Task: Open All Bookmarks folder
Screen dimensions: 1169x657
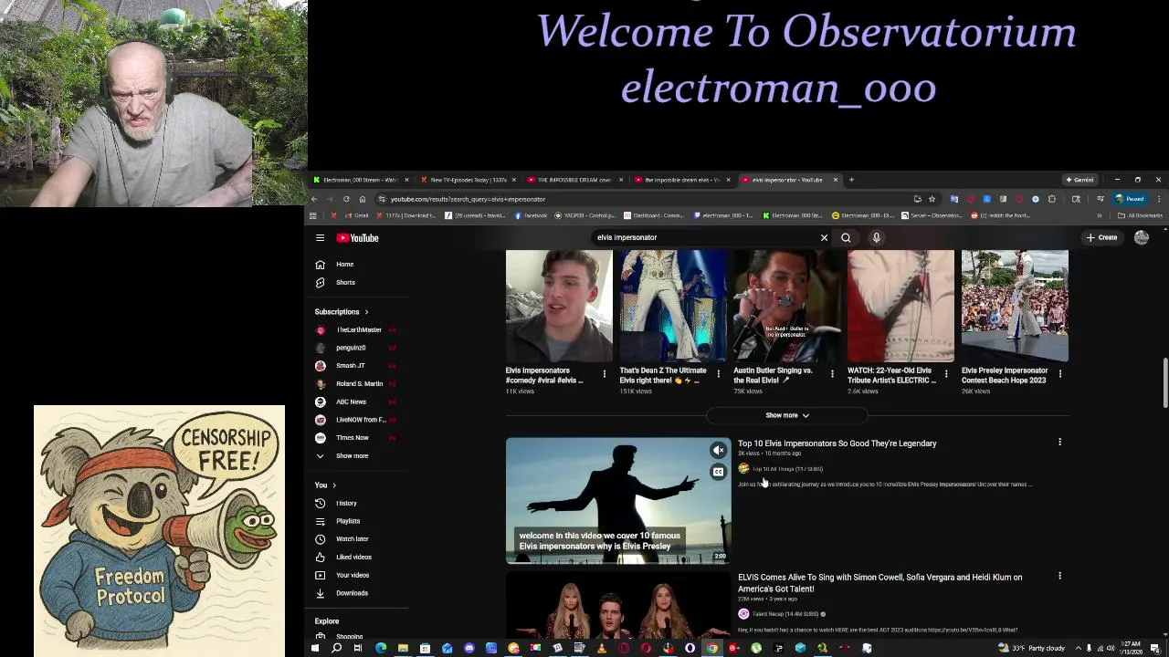Action: click(x=1140, y=215)
